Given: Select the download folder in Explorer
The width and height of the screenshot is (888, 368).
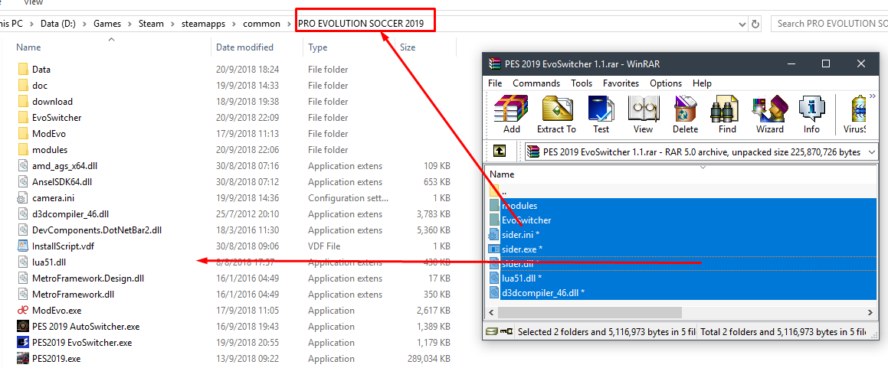Looking at the screenshot, I should click(x=52, y=102).
